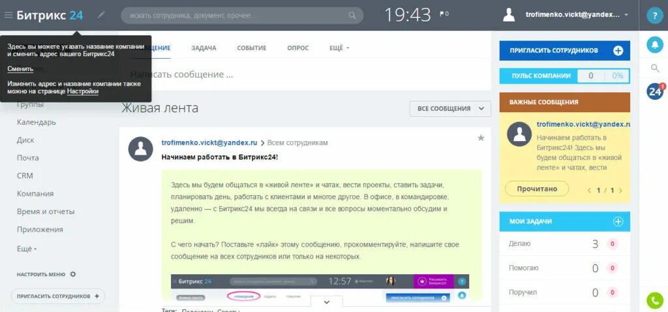Open Приложения in the left menu
The image size is (668, 312).
(x=40, y=230)
